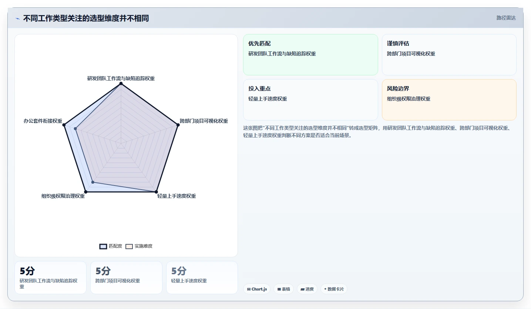
Task: Click the 5分 card for 跨部门项目可视化权重
Action: point(126,278)
